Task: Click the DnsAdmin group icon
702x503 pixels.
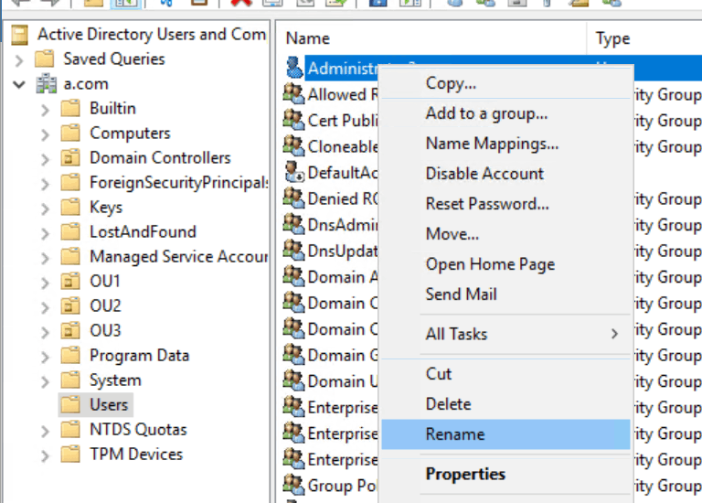Action: pyautogui.click(x=293, y=224)
